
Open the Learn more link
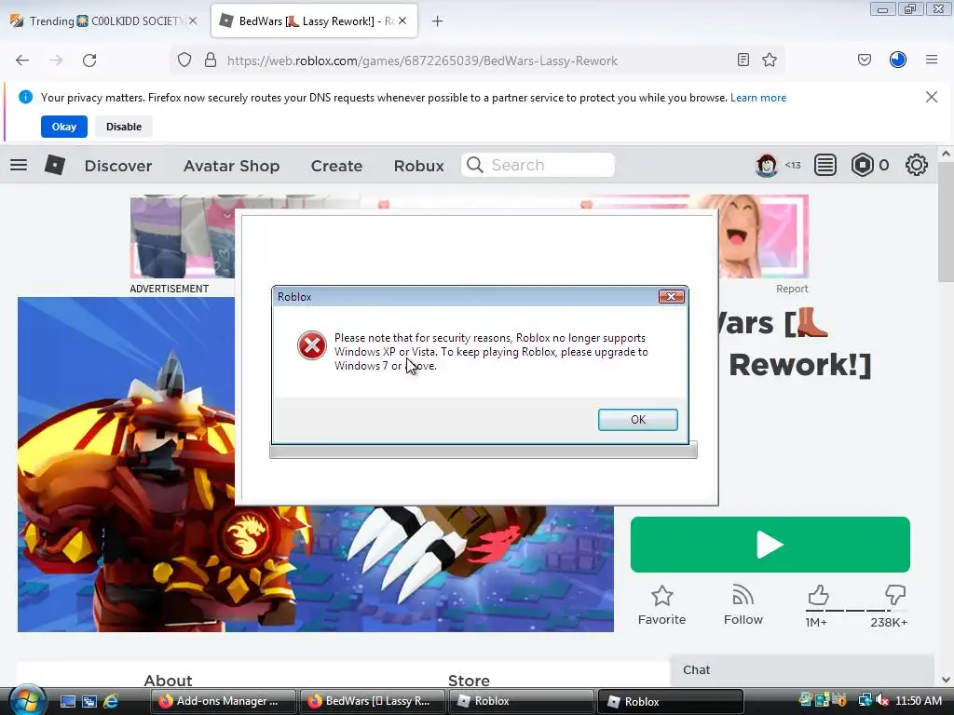(x=758, y=98)
